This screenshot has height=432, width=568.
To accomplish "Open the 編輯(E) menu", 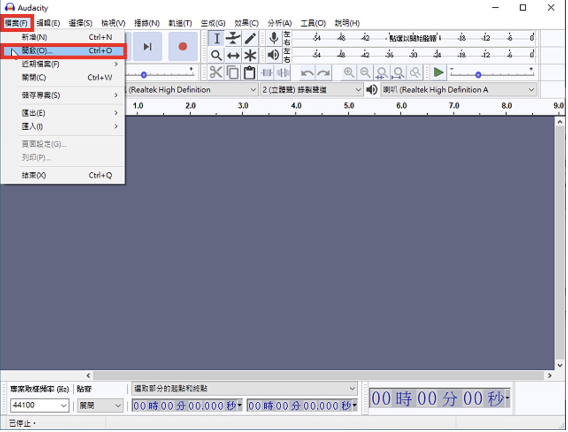I will tap(48, 23).
